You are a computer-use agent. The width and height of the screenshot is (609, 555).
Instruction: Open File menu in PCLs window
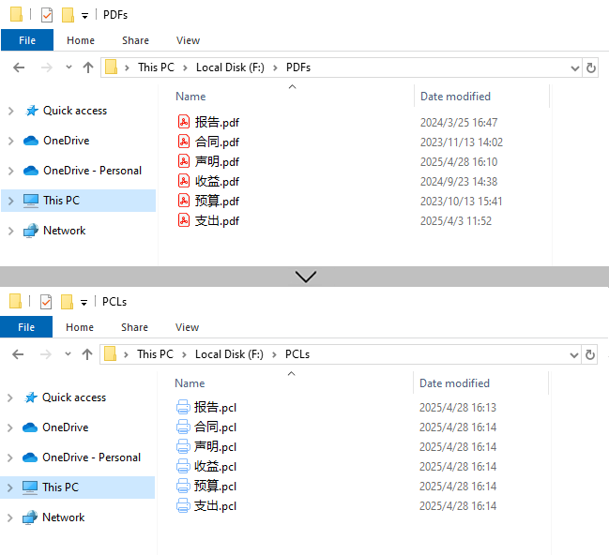[26, 327]
